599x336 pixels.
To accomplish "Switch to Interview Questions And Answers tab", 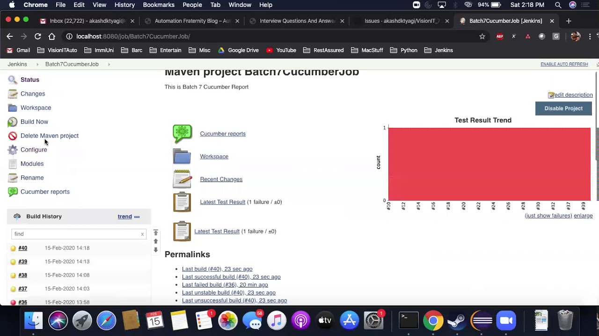I will coord(298,21).
